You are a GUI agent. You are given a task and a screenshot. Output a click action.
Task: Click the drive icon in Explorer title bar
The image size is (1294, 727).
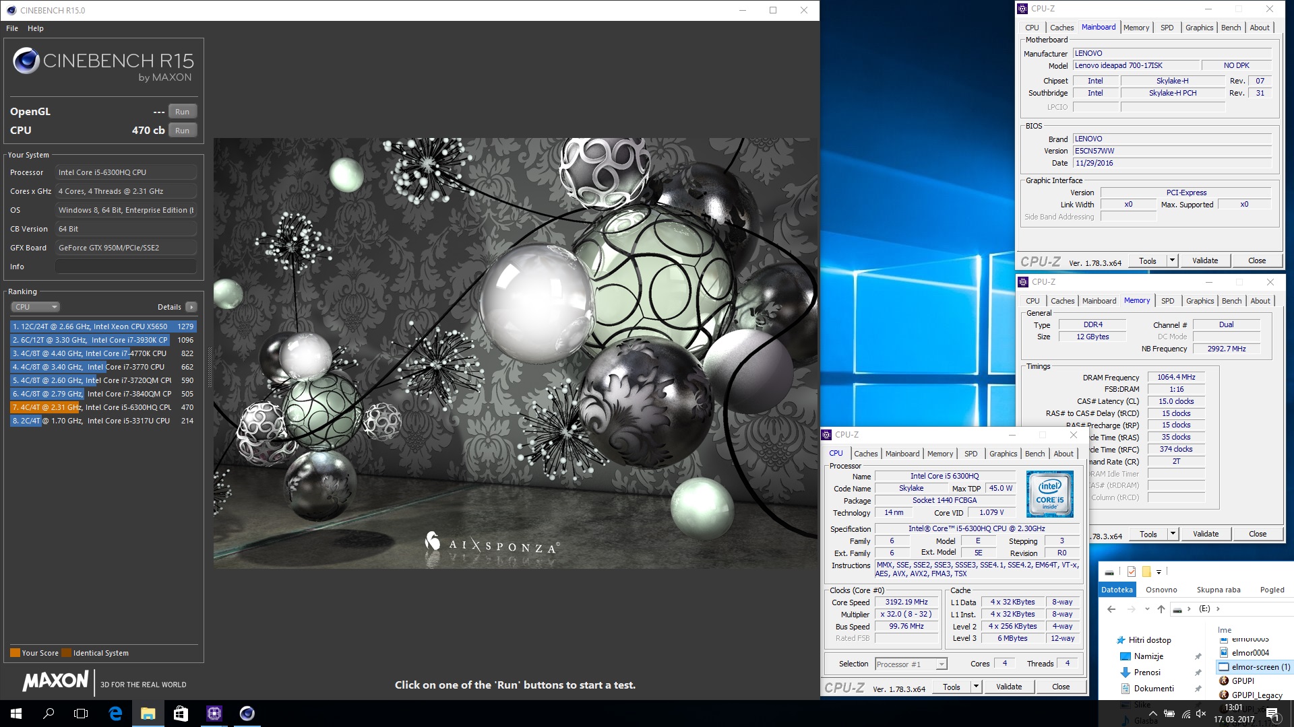point(1109,572)
